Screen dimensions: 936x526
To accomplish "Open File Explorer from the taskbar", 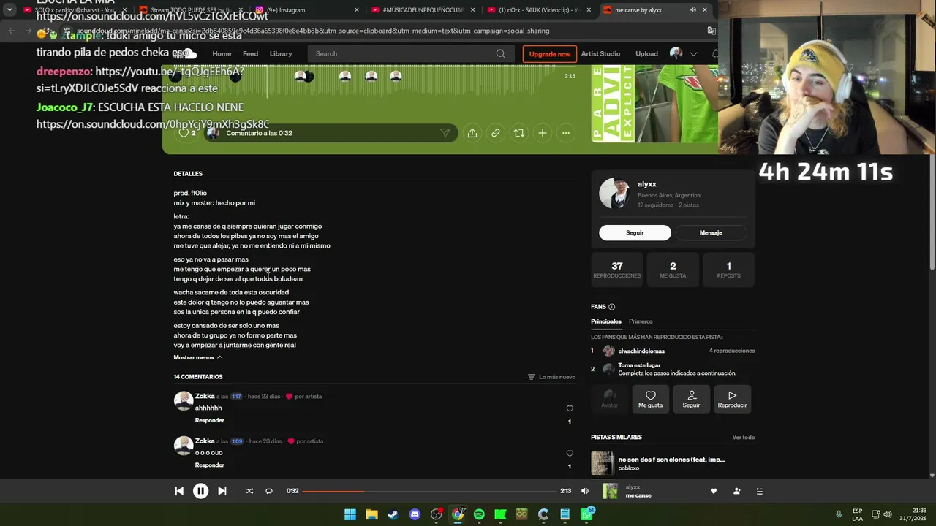I will coord(371,514).
